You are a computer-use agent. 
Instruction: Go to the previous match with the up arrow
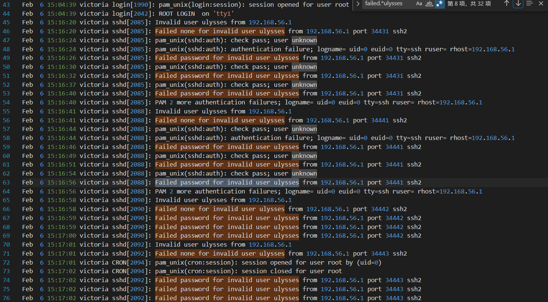pos(507,3)
